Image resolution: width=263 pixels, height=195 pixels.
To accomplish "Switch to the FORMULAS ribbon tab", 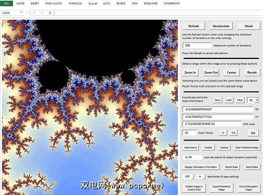I will click(x=75, y=3).
